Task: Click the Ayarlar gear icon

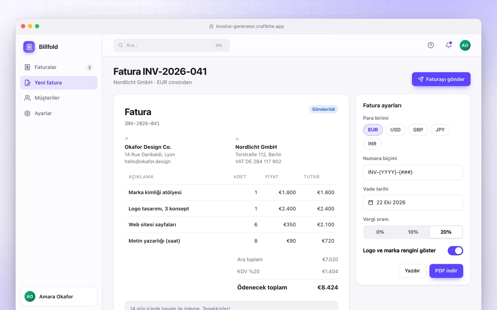Action: click(x=27, y=114)
